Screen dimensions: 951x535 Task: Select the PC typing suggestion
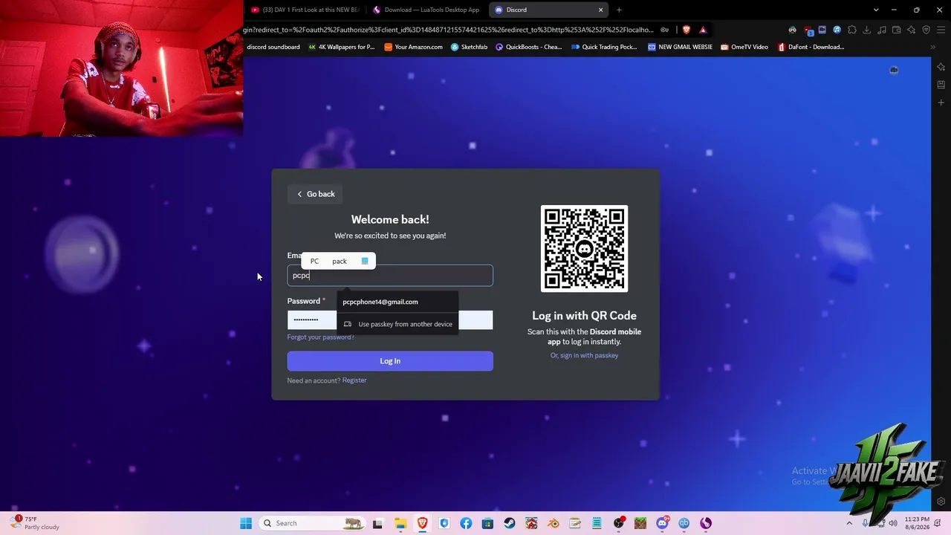[314, 261]
